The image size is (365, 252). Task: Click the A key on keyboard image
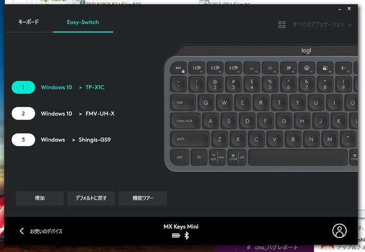[x=211, y=121]
